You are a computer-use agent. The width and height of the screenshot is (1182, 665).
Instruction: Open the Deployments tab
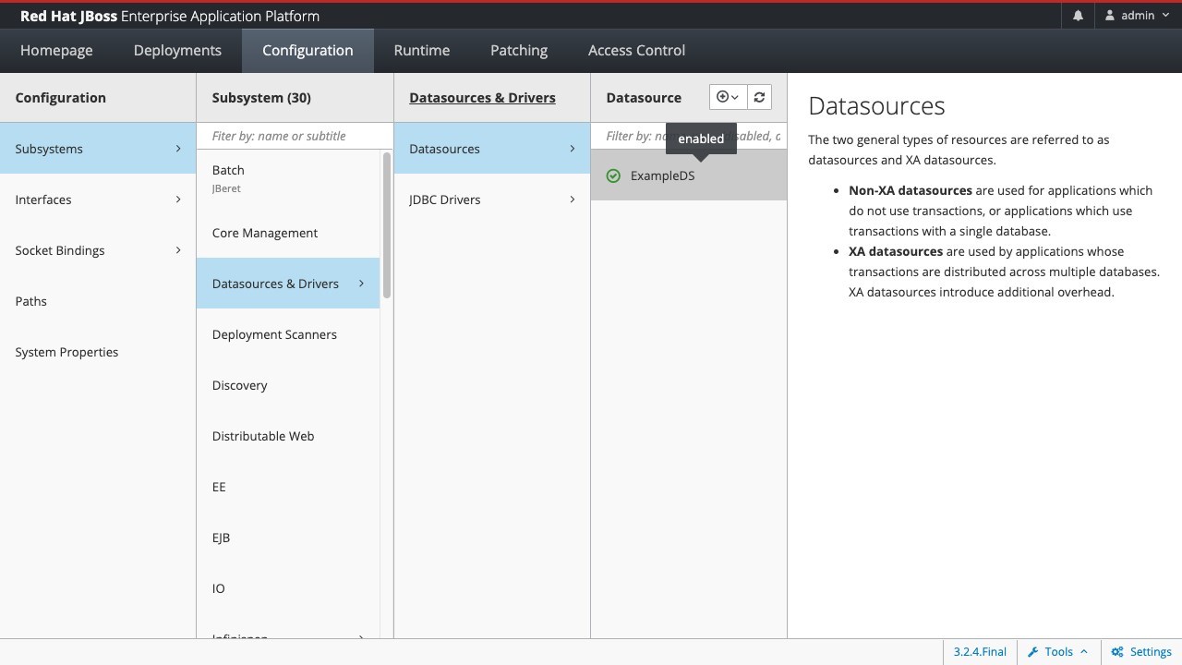pos(177,51)
